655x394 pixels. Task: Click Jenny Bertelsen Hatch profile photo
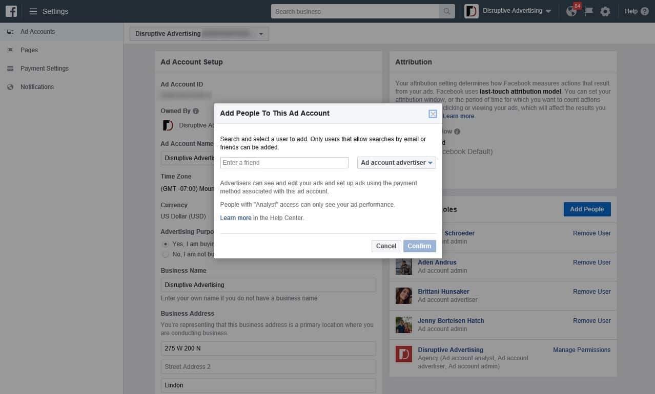404,325
